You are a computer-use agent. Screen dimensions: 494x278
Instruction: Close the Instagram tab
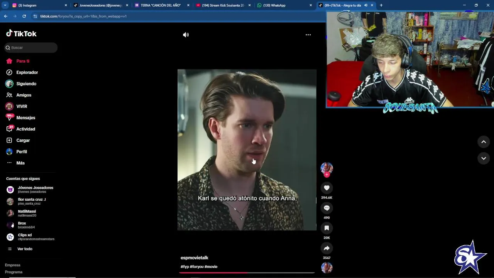coord(66,5)
